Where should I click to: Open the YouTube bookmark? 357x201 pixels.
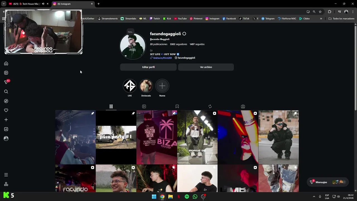(180, 19)
